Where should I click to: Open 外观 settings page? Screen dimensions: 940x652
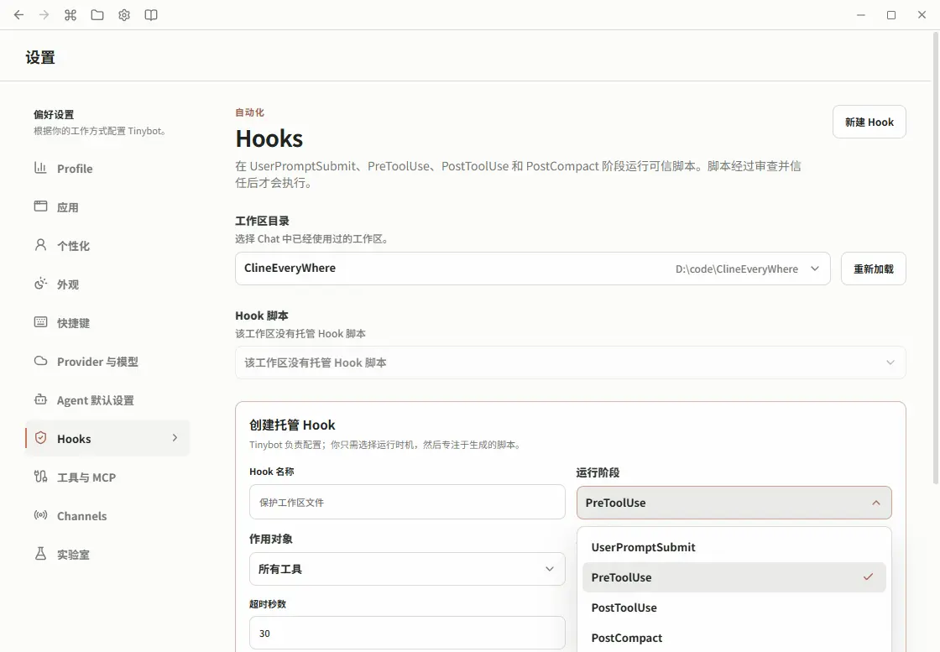coord(107,284)
